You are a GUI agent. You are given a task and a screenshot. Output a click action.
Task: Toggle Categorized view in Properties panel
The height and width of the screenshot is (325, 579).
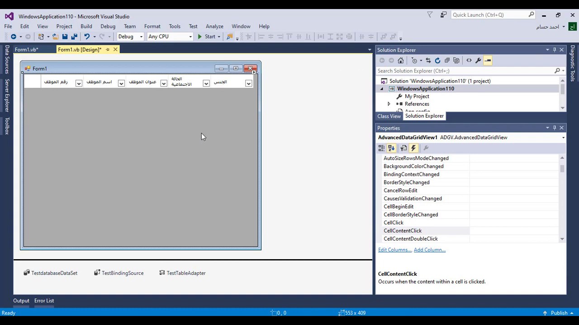pos(381,148)
